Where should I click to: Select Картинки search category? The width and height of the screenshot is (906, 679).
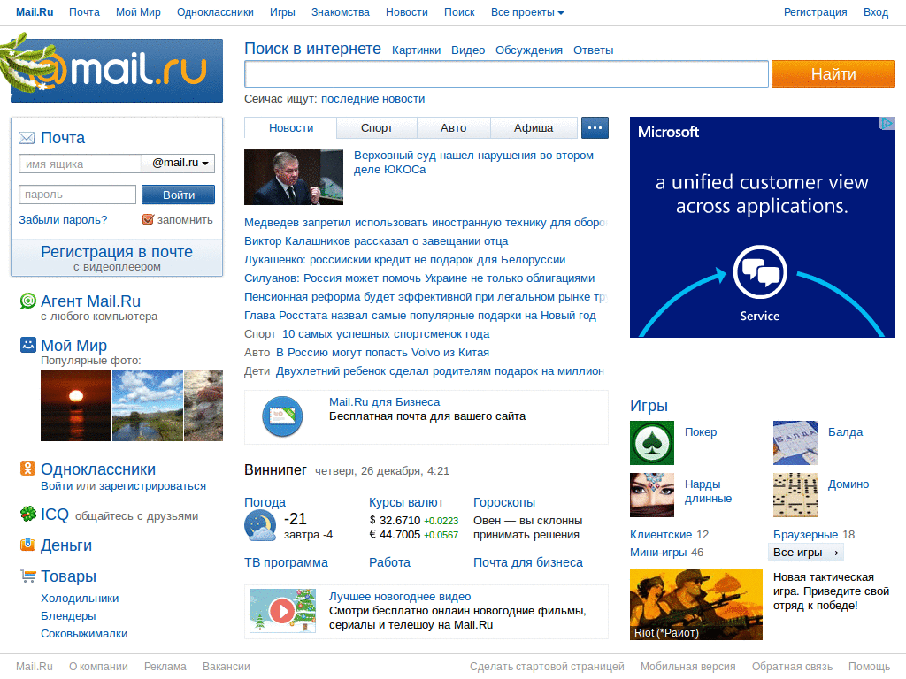[x=416, y=50]
